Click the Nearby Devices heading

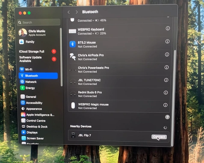pyautogui.click(x=81, y=126)
